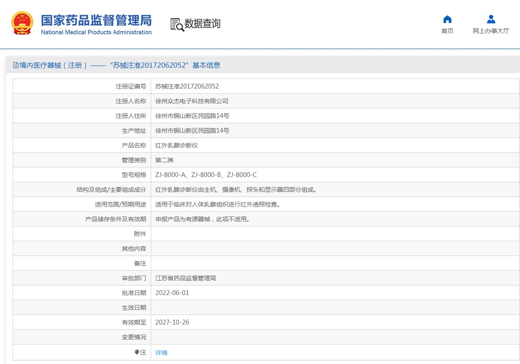The height and width of the screenshot is (364, 520).
Task: Click the model spec ZJ-8000-A value
Action: [x=206, y=175]
